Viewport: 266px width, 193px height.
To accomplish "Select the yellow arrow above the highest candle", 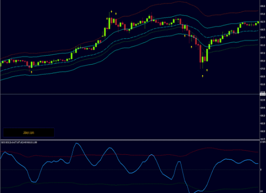I will point(111,12).
